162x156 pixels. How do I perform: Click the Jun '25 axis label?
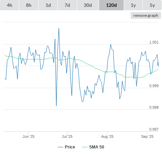point(28,136)
